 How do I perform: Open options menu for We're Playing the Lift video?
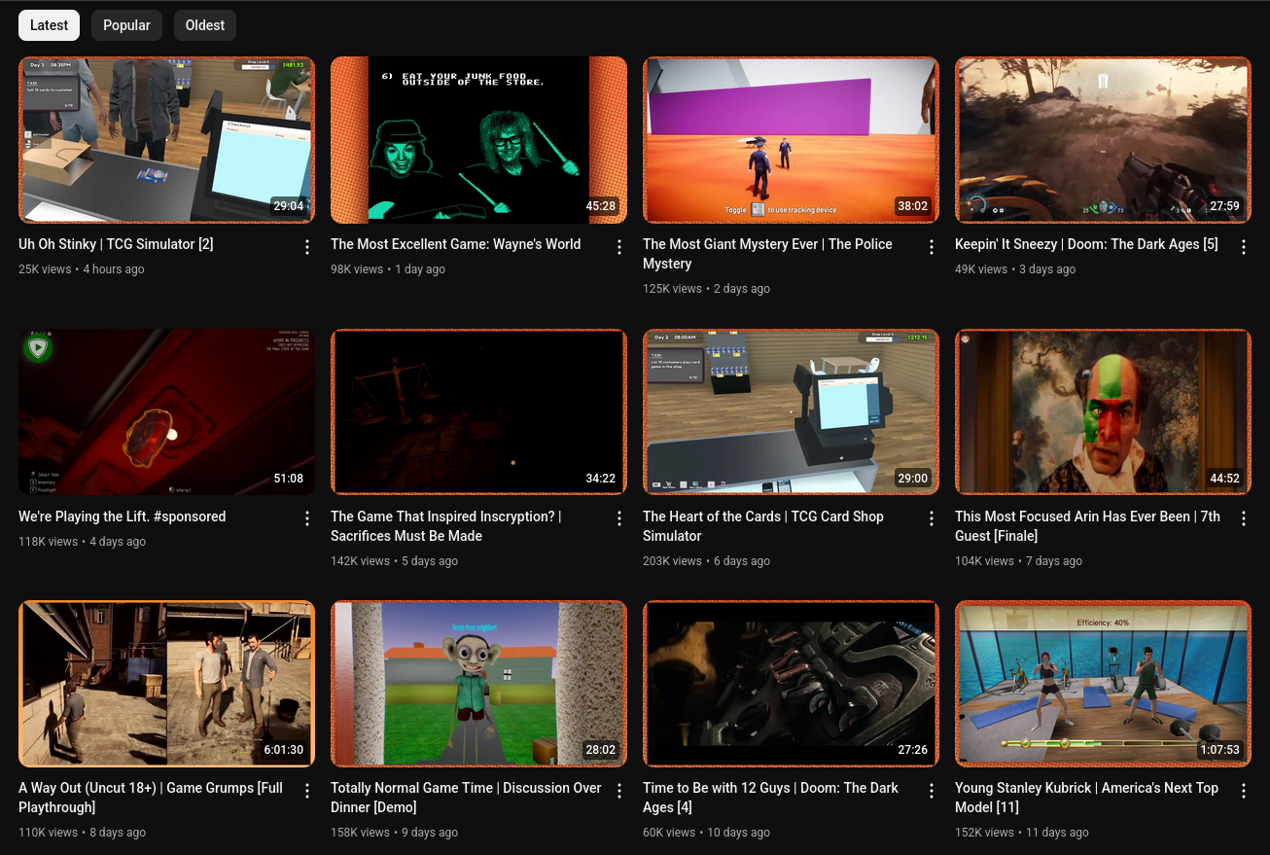[x=307, y=519]
